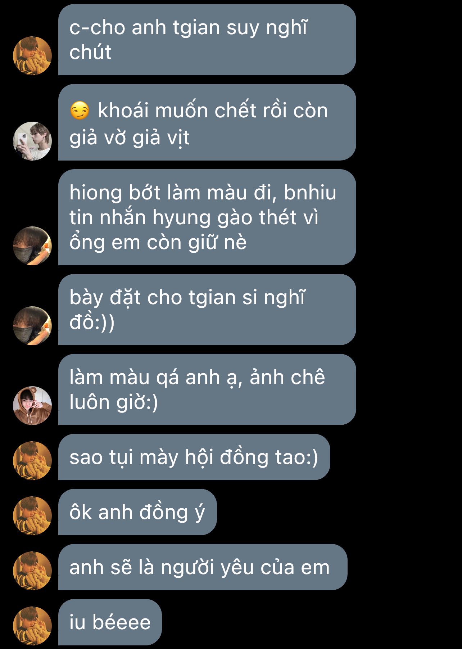Select the "làm màu qá anh ạ" message
The width and height of the screenshot is (462, 649).
pyautogui.click(x=207, y=389)
